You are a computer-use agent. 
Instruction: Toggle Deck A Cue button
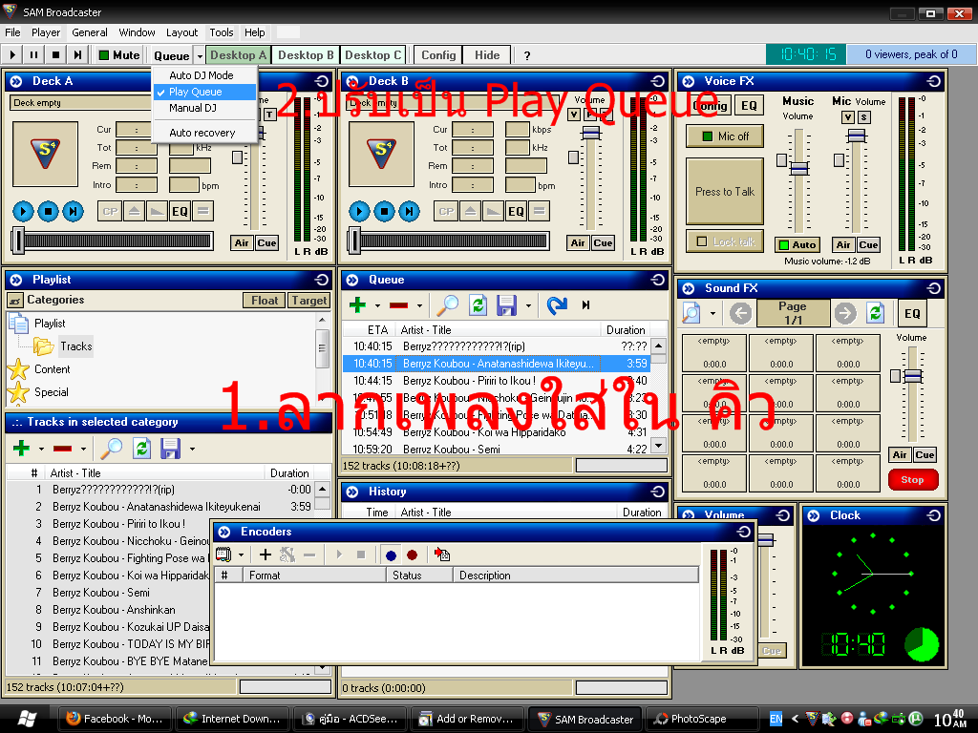(267, 243)
